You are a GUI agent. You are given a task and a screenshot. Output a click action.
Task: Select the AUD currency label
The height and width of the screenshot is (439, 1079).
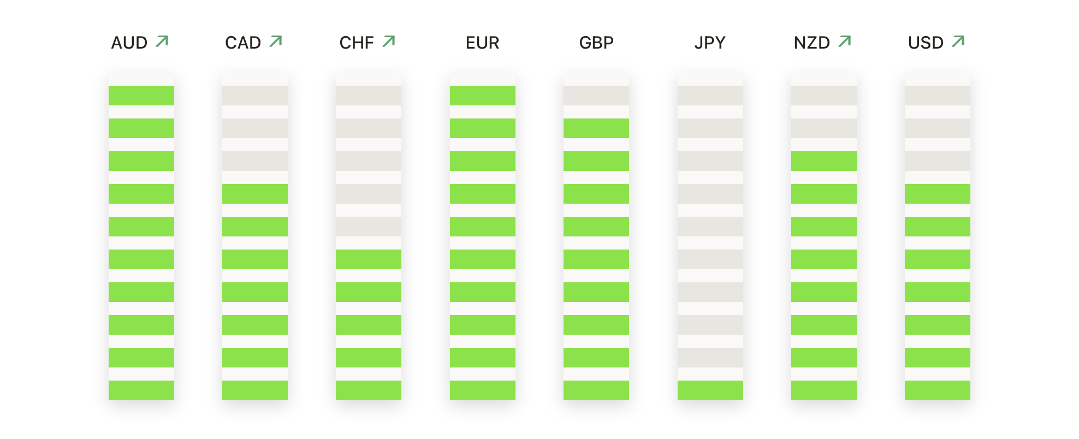point(129,43)
